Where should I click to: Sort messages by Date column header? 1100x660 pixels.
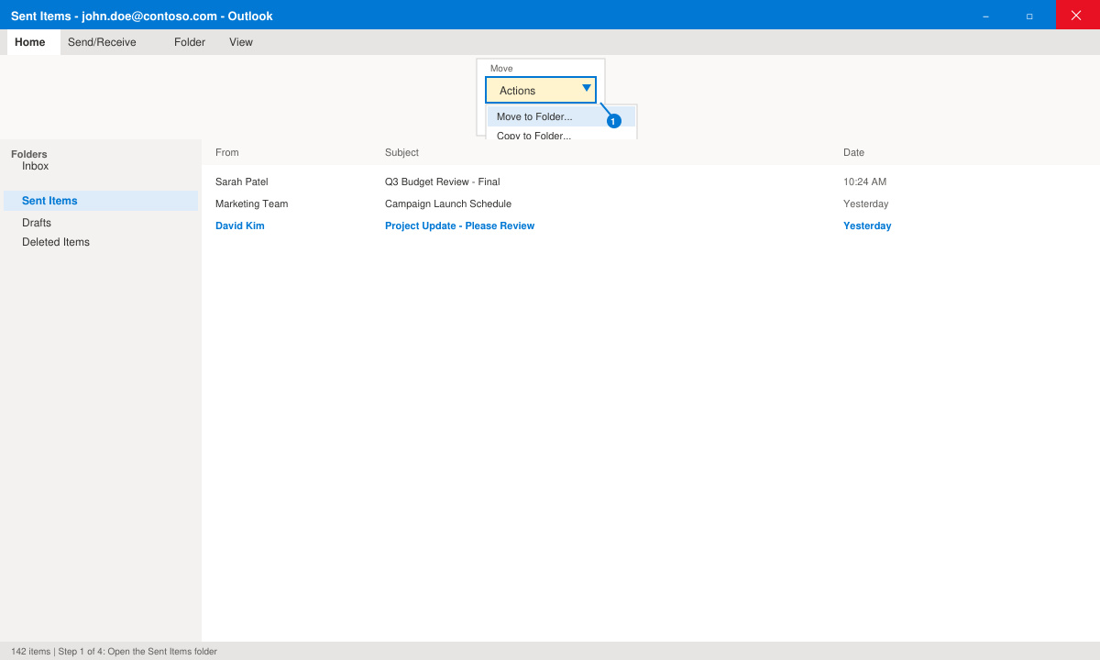pos(853,152)
